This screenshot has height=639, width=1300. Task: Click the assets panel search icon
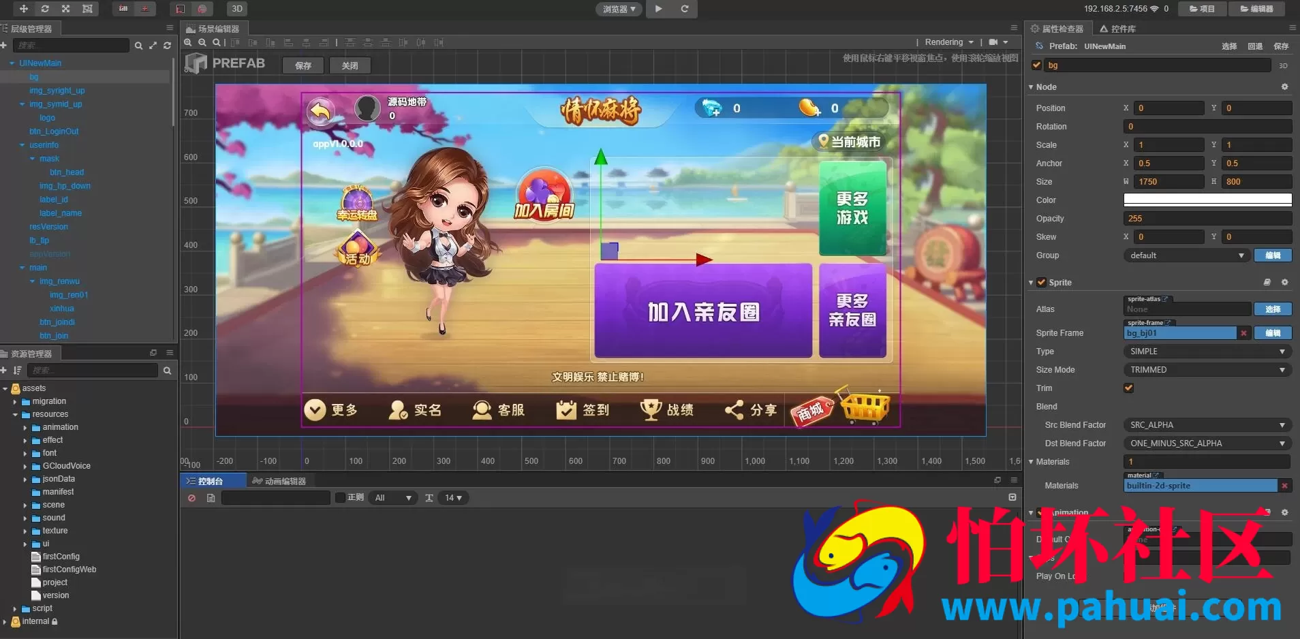tap(167, 370)
